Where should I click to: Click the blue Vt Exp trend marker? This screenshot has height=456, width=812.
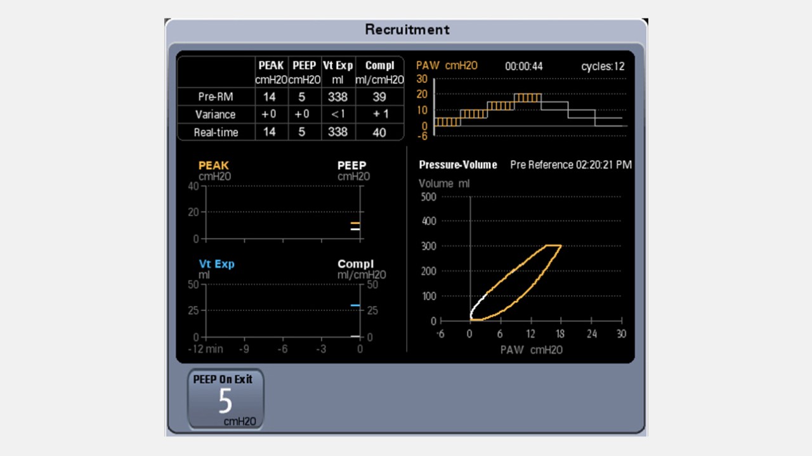(355, 305)
